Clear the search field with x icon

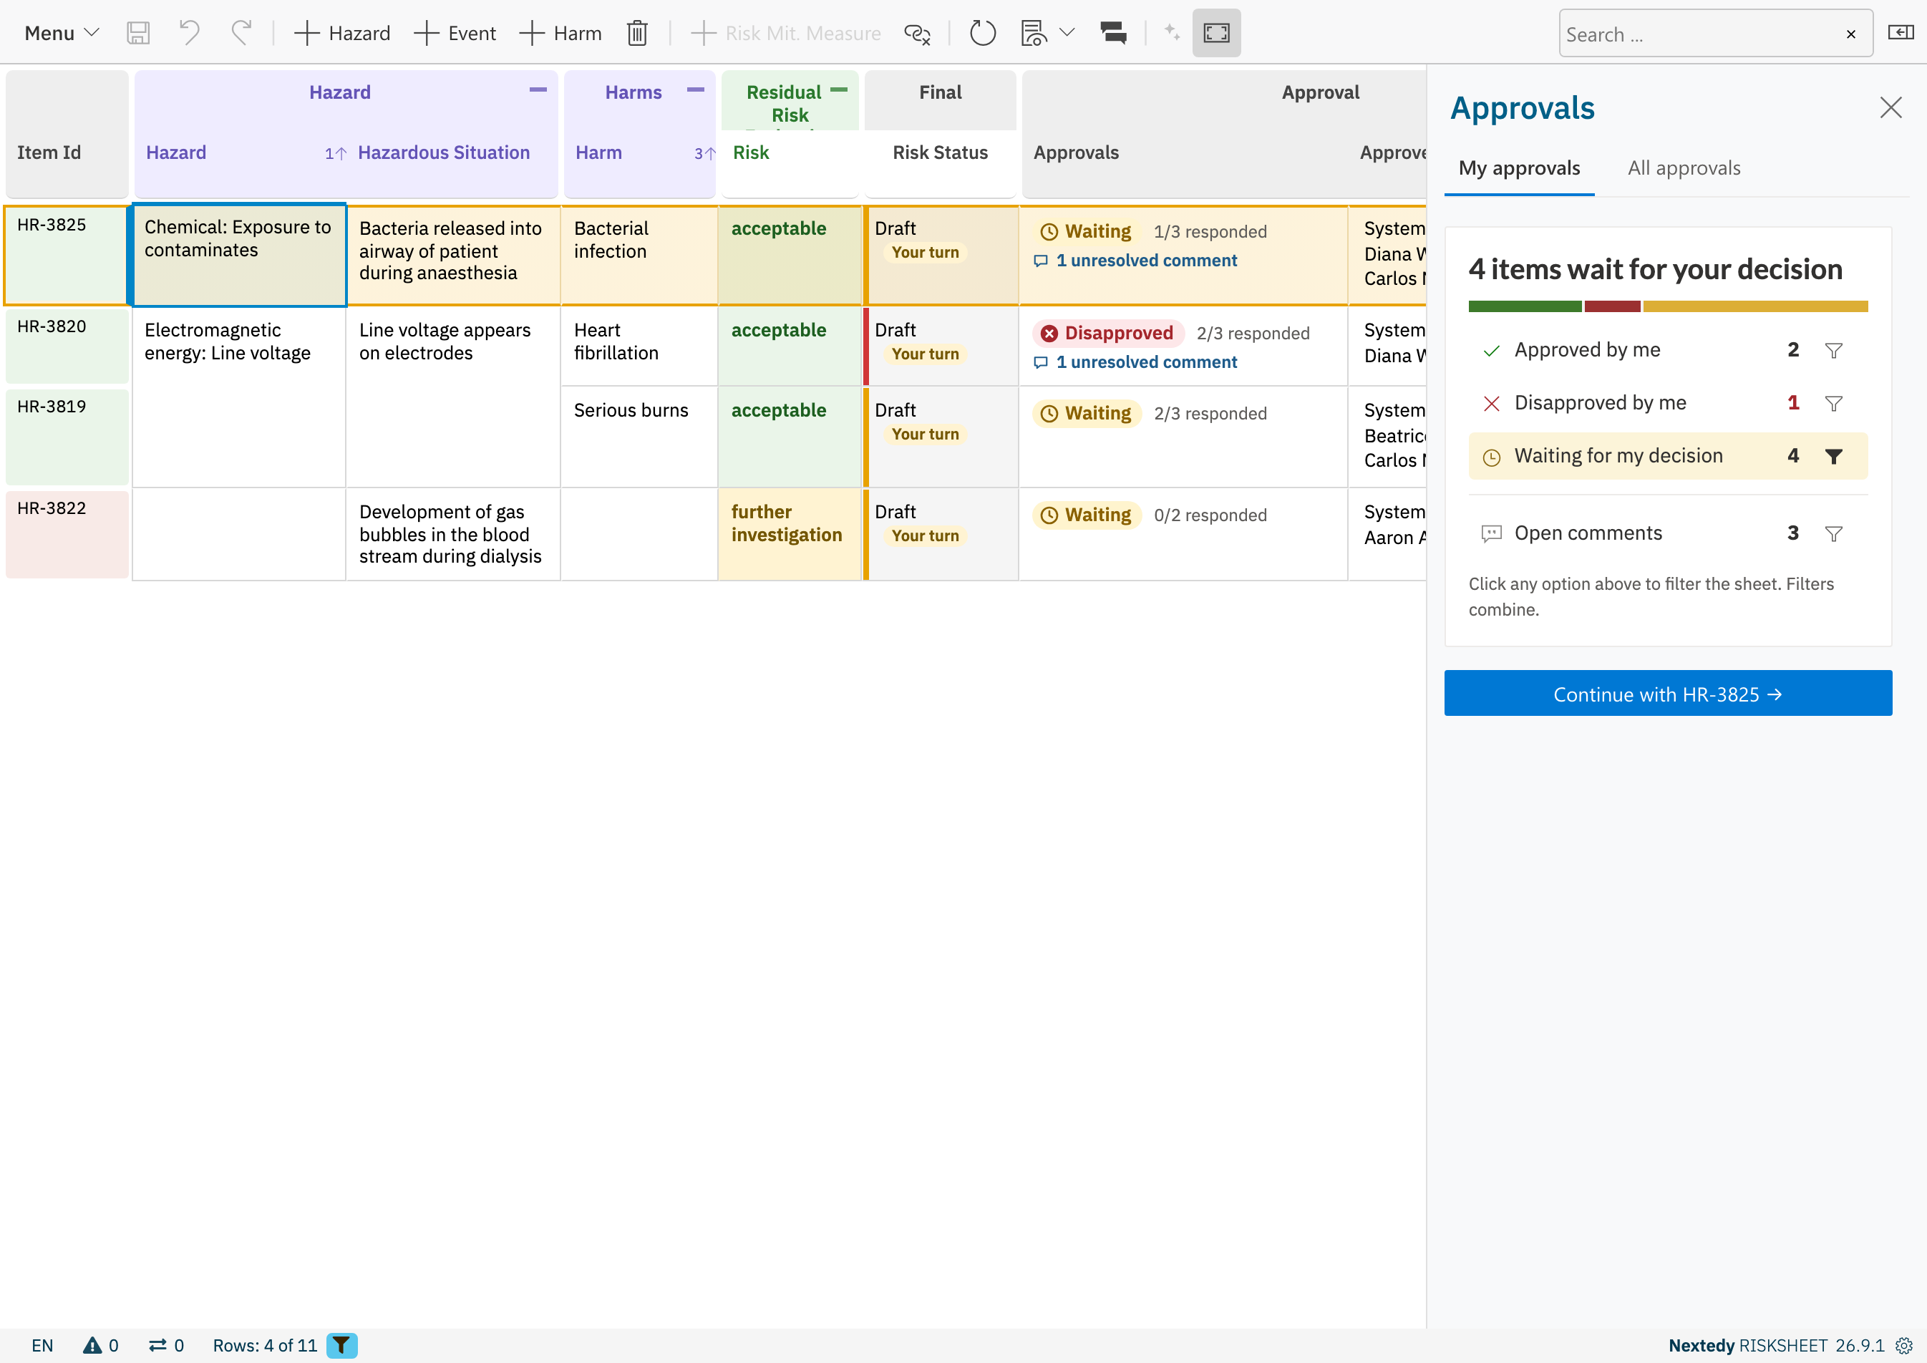point(1850,34)
